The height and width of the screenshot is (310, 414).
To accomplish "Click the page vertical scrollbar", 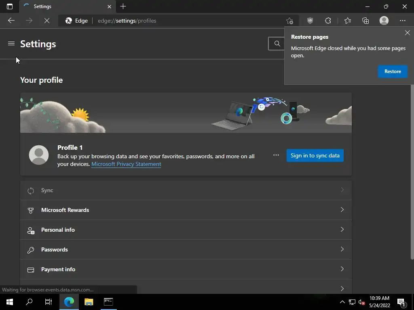I will click(x=412, y=171).
